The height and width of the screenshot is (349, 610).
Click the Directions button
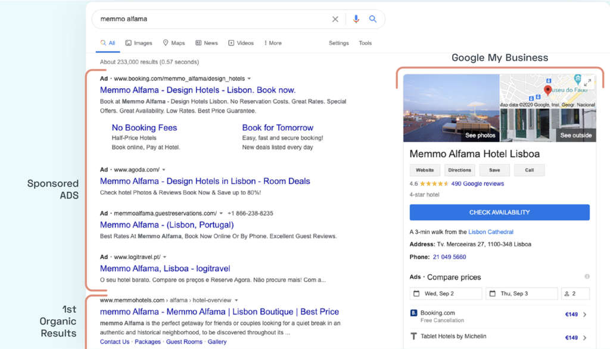click(459, 170)
